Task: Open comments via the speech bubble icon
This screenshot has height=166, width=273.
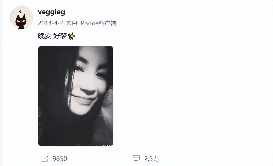Action: pyautogui.click(x=136, y=158)
